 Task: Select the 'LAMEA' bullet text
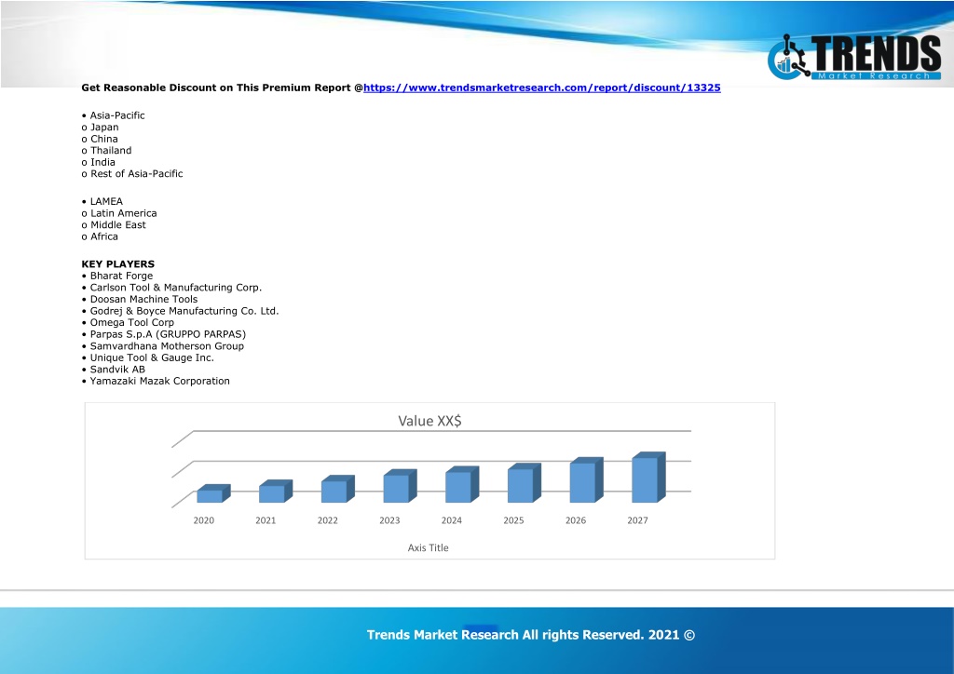pos(106,201)
